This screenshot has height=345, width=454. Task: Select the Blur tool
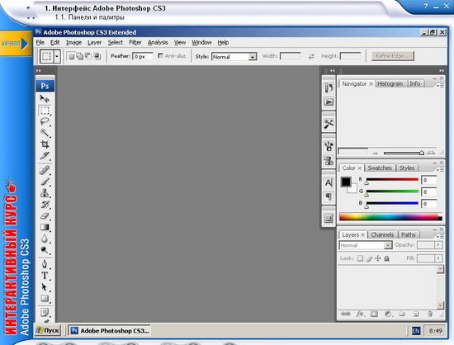(x=45, y=239)
